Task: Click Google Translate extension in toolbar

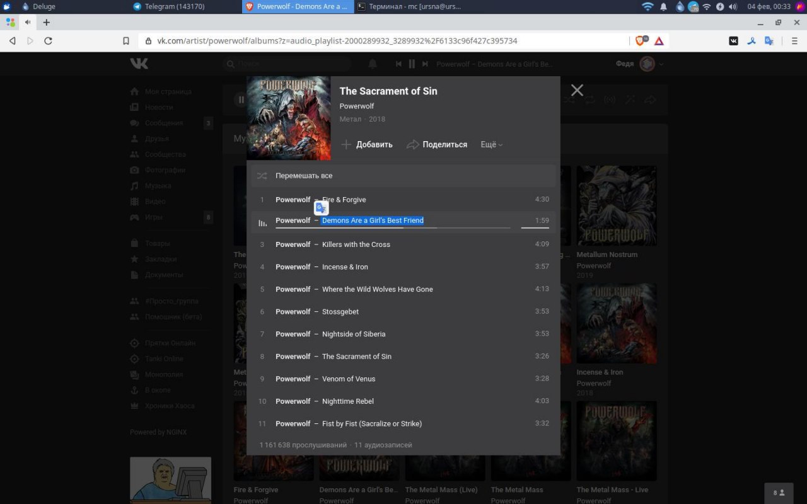Action: (769, 41)
